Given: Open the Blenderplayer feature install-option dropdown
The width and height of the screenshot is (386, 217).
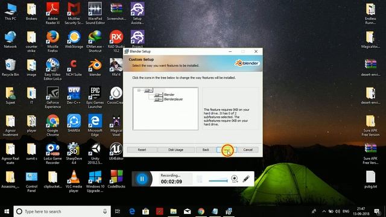Looking at the screenshot, I should (158, 99).
